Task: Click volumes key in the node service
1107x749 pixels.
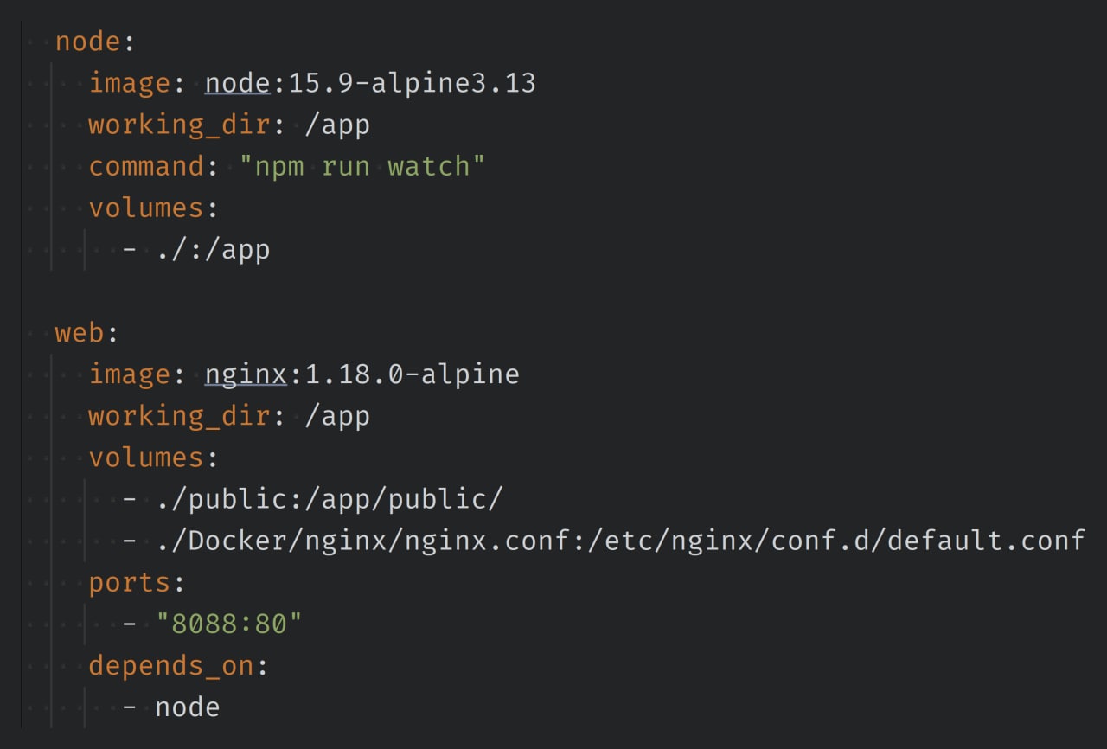Action: 146,208
